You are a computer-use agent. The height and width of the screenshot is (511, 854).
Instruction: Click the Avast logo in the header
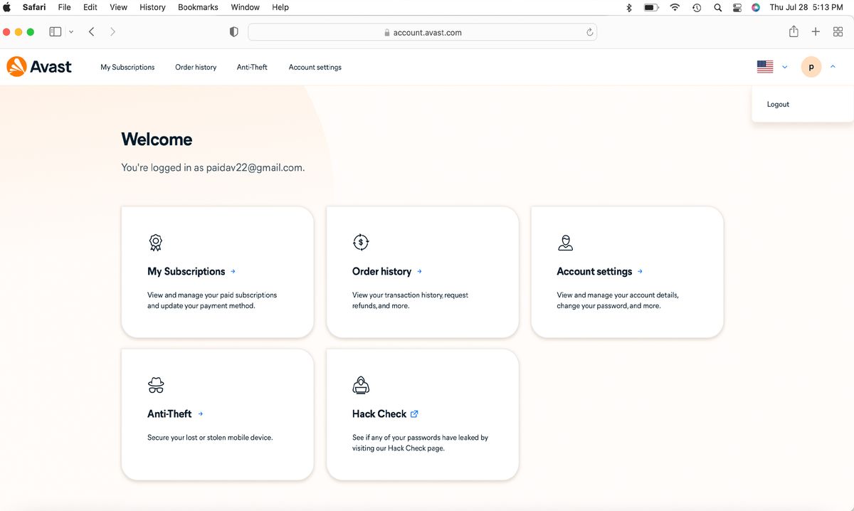39,66
